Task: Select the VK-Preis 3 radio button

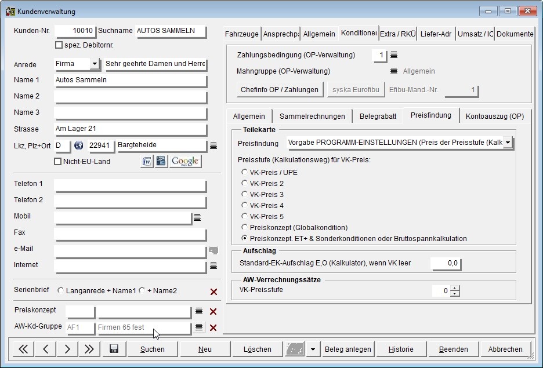Action: click(x=244, y=194)
